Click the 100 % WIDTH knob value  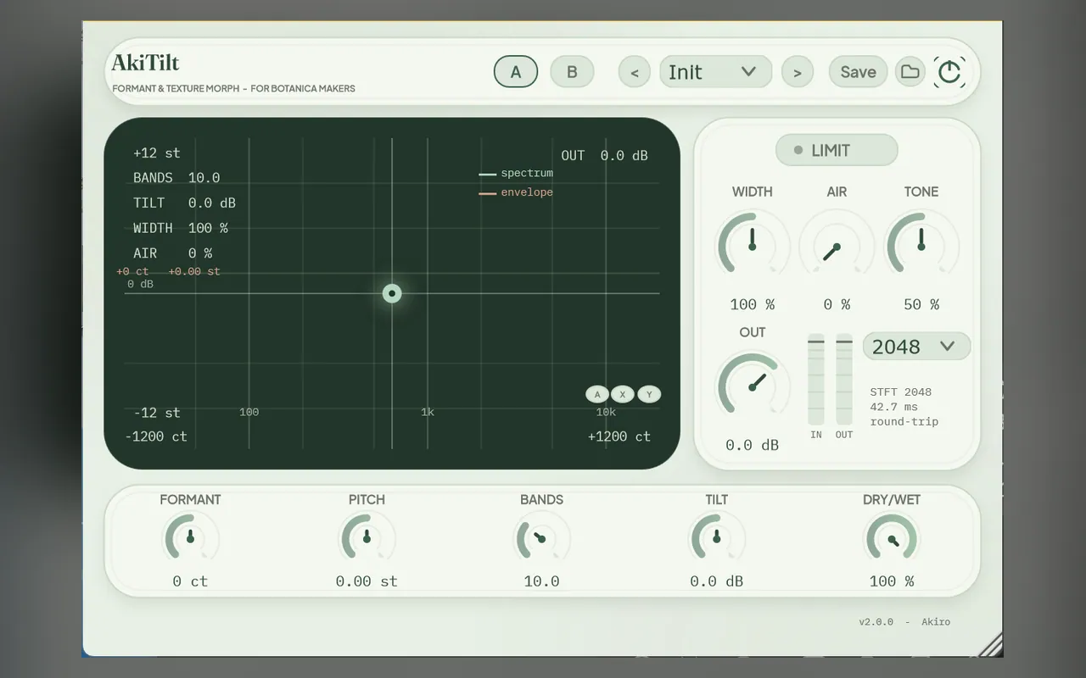tap(752, 304)
